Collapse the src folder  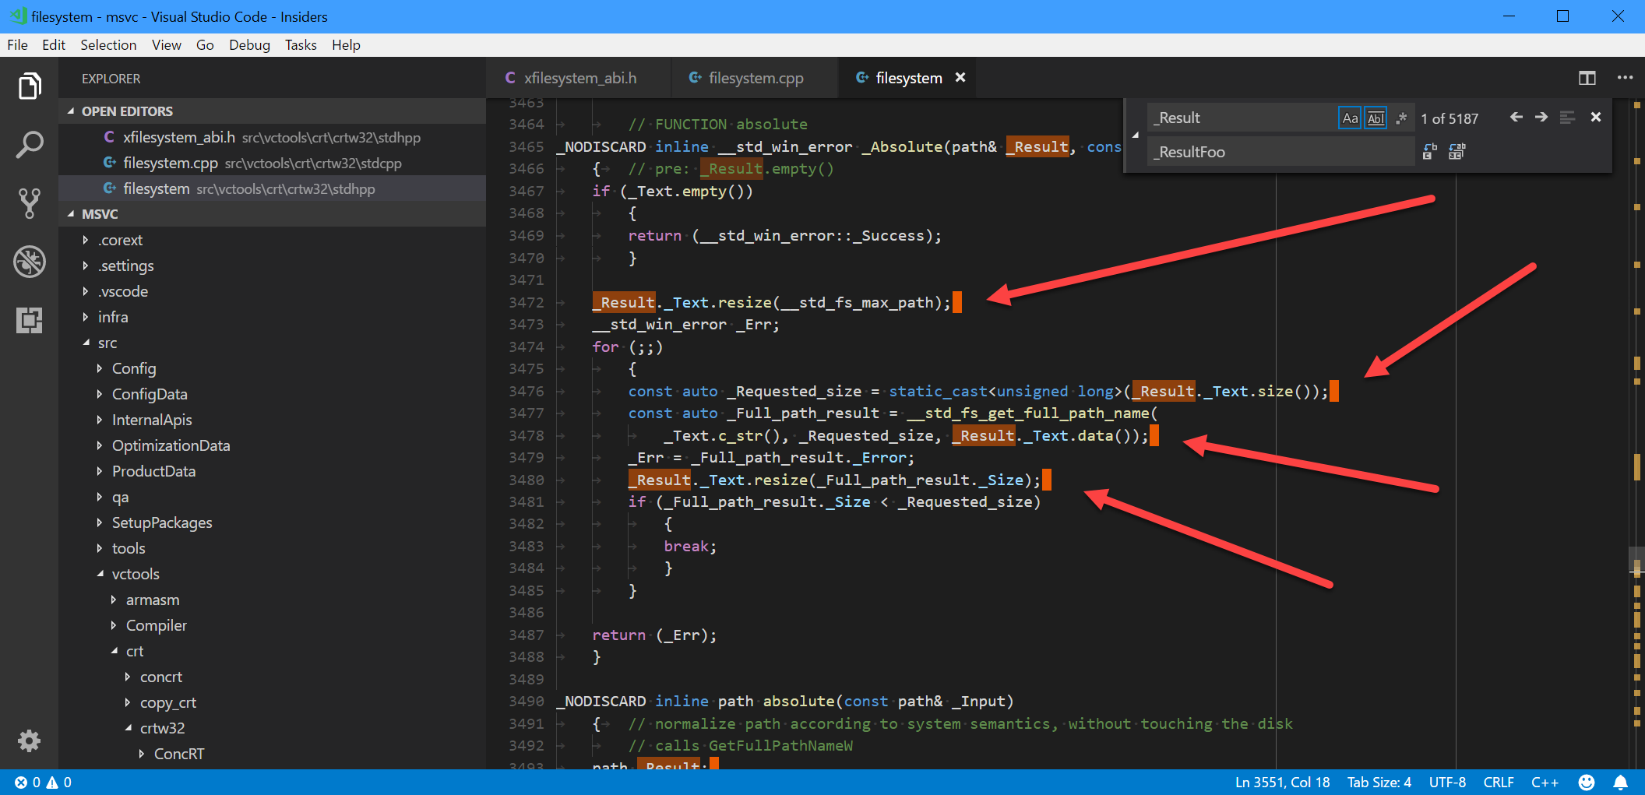tap(86, 343)
